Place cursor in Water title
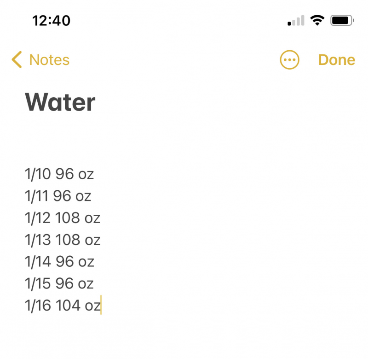 click(x=60, y=102)
